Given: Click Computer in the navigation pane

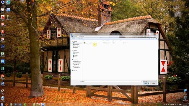Looking at the screenshot, I should 76,60.
